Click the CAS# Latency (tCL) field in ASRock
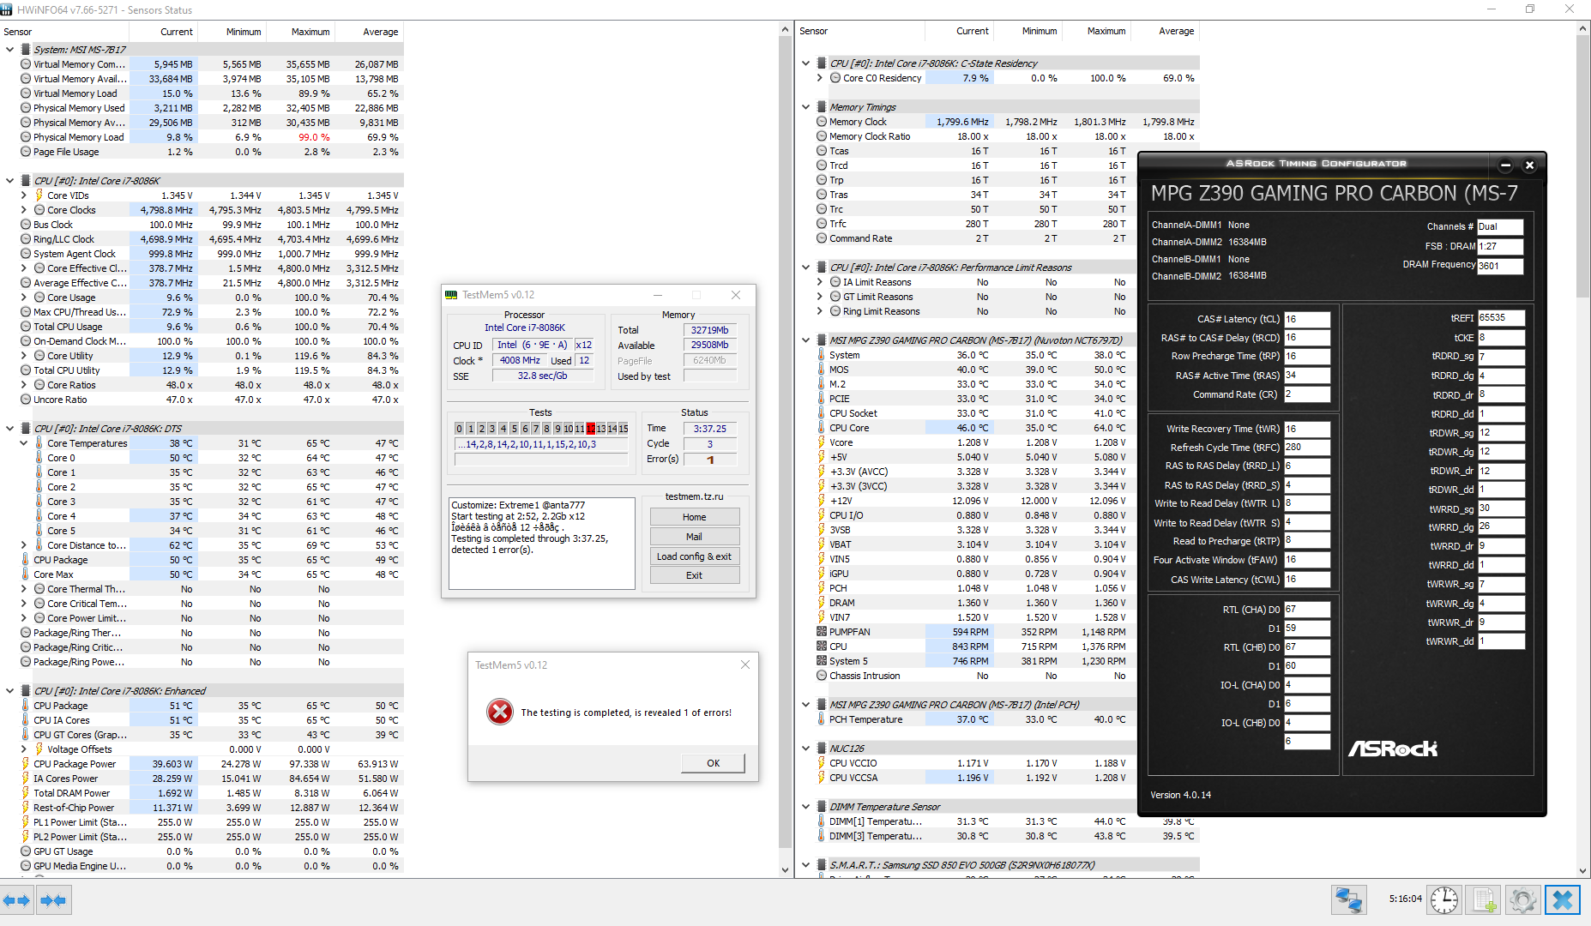This screenshot has width=1591, height=926. coord(1306,319)
